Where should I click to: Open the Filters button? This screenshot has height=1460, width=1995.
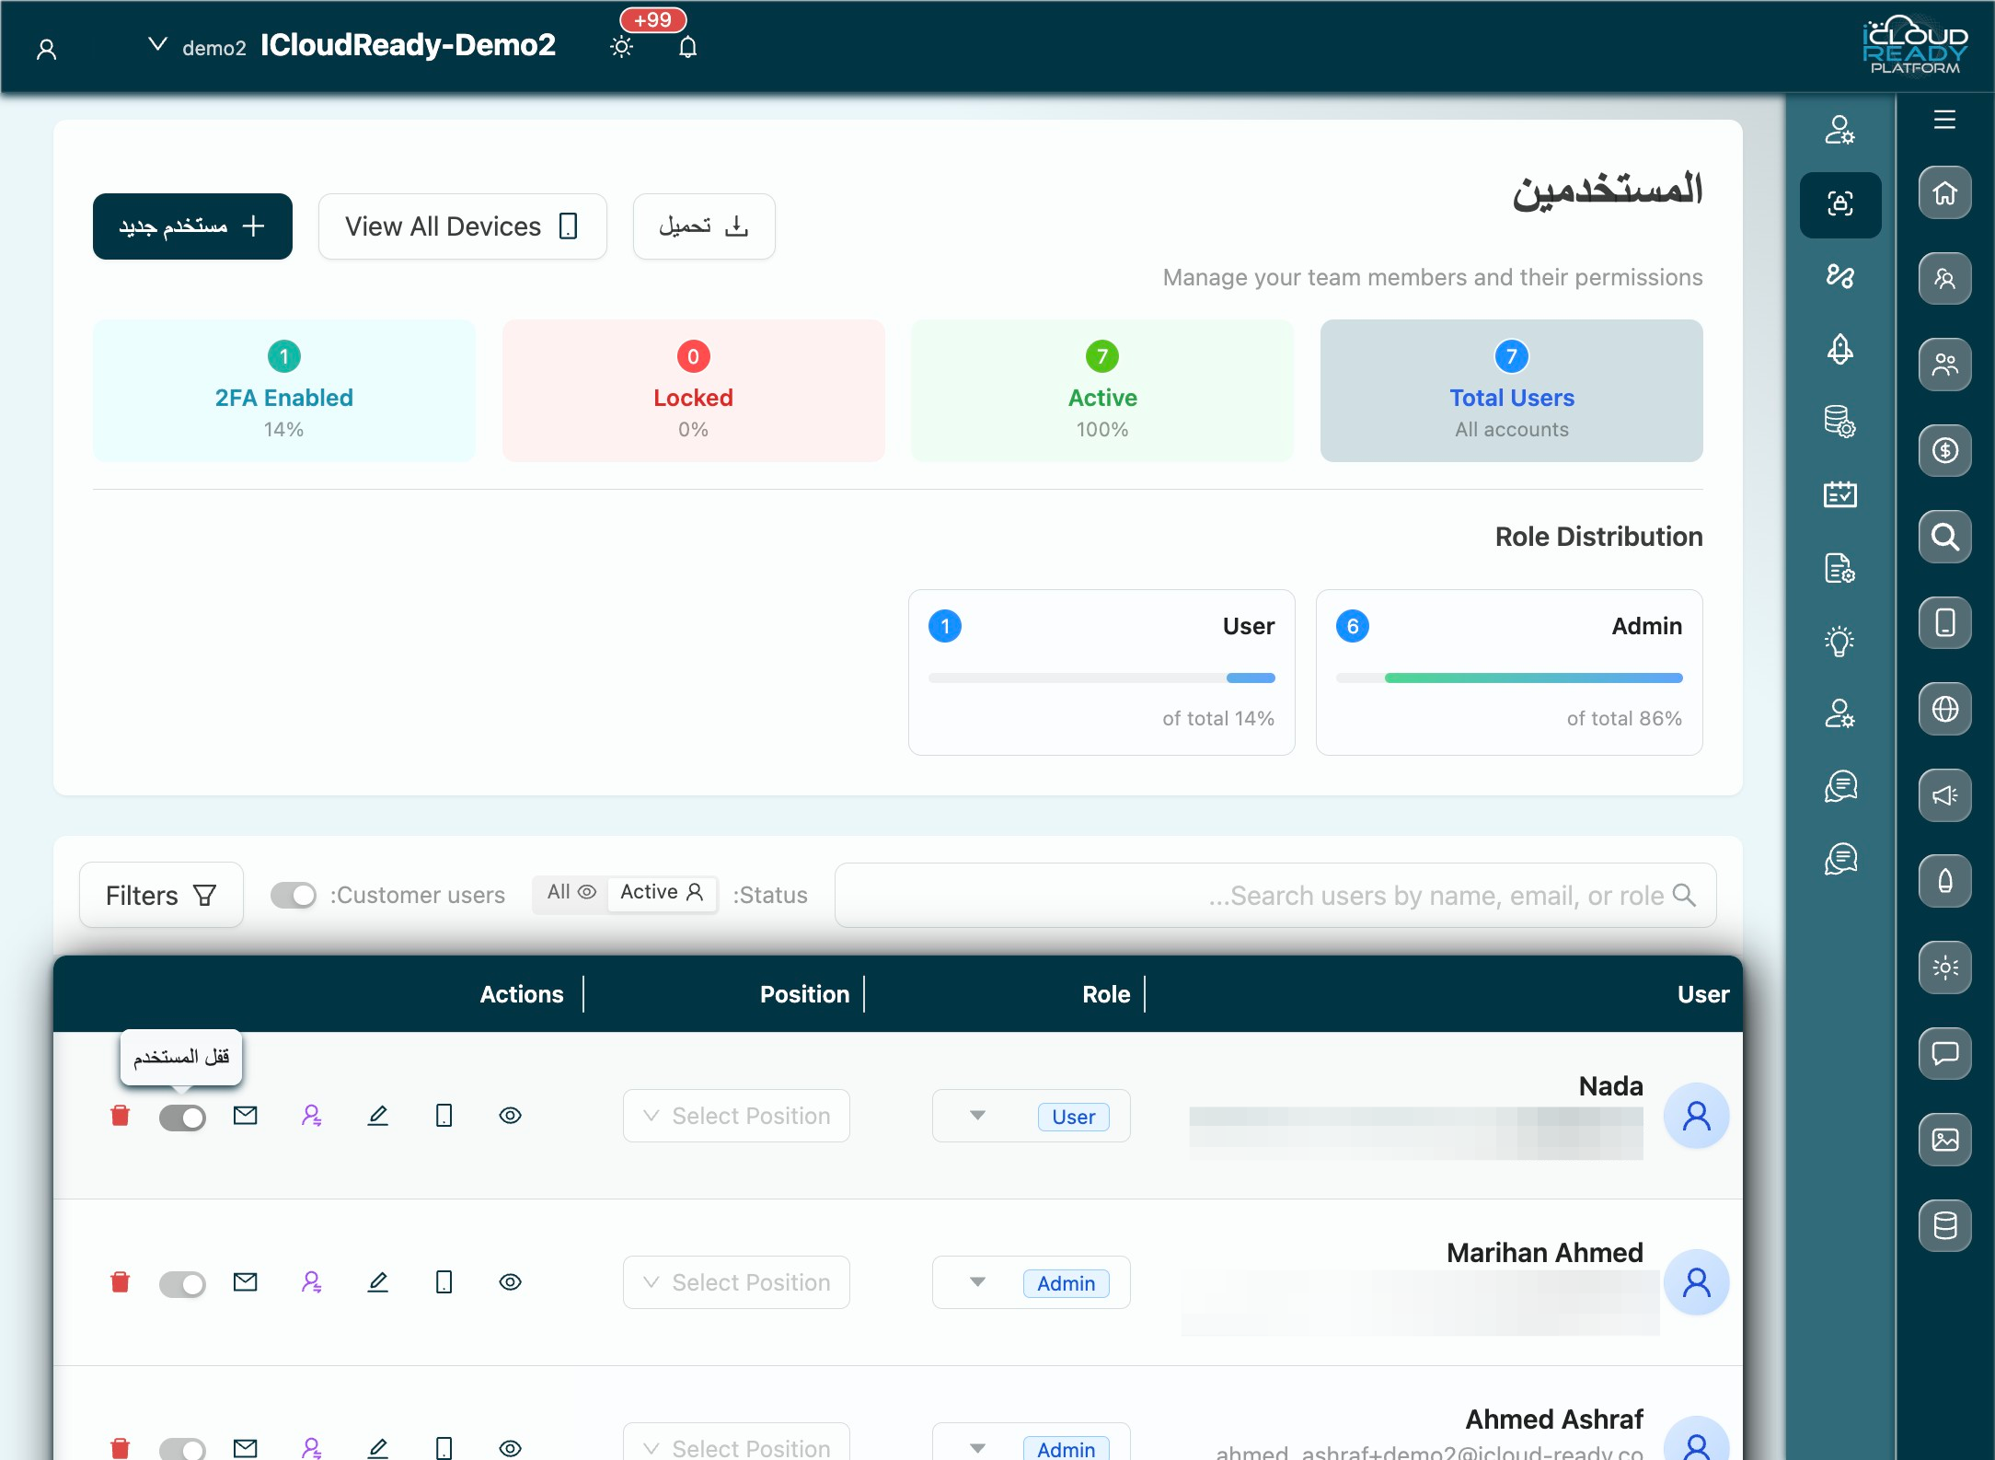(x=161, y=895)
